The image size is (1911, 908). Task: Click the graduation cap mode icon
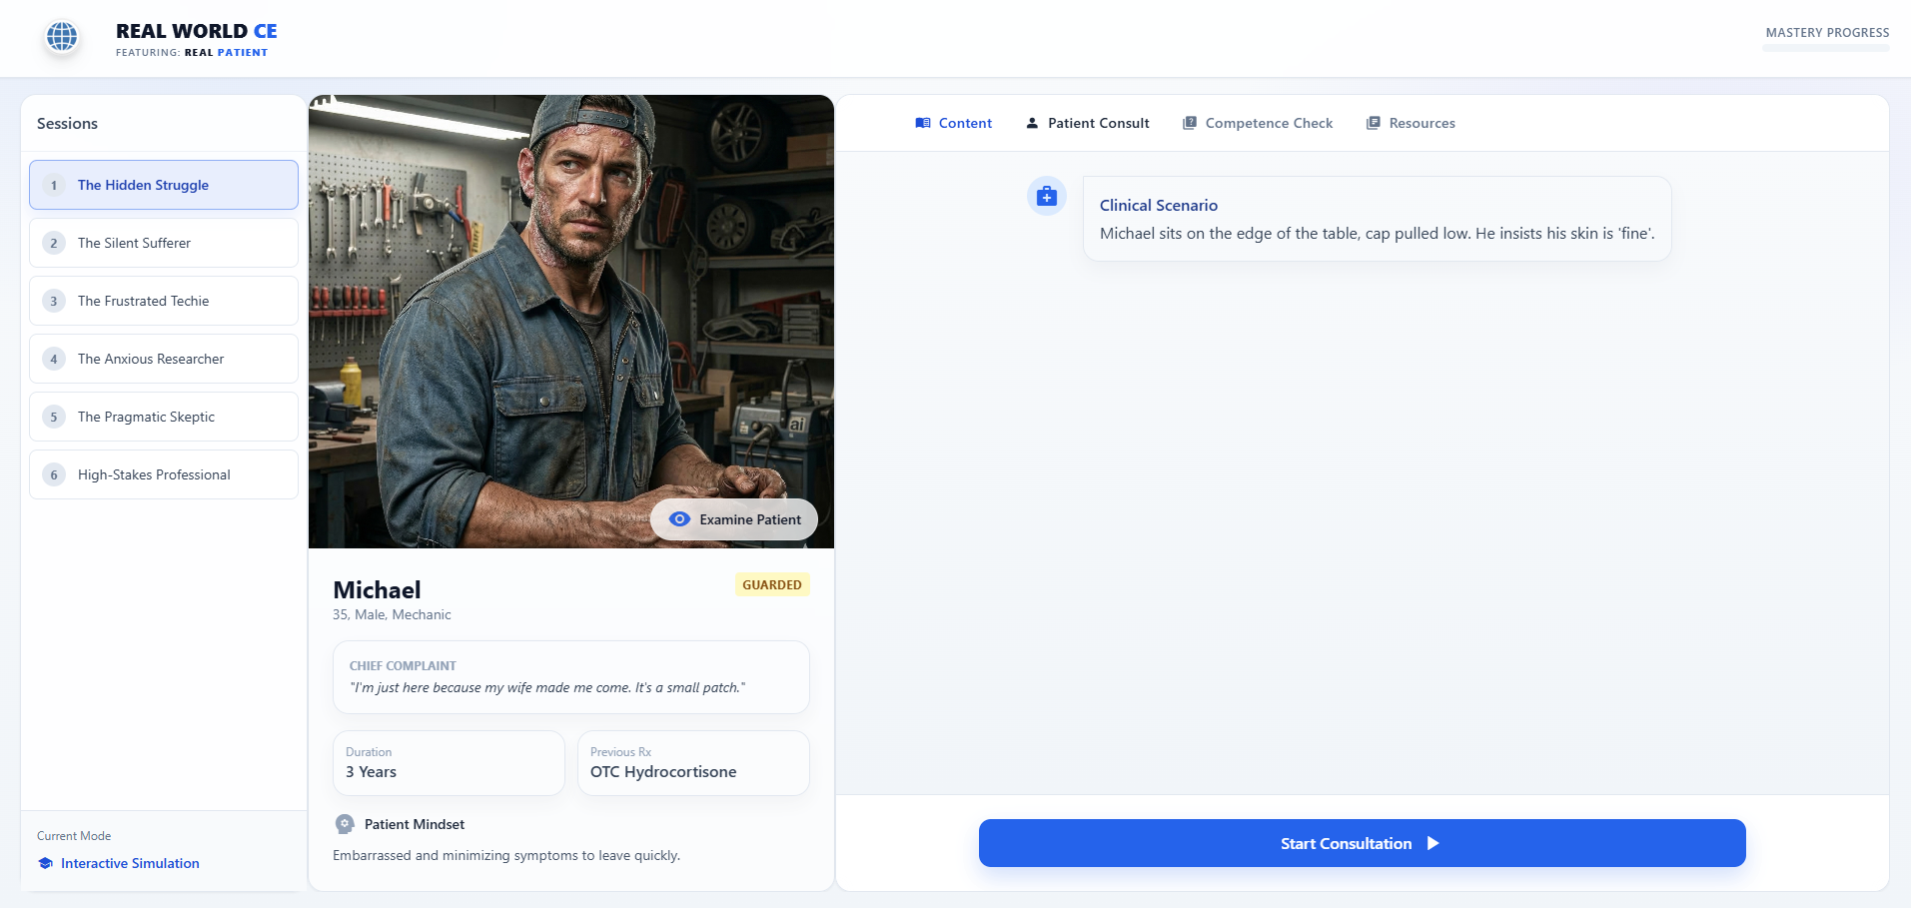tap(45, 863)
